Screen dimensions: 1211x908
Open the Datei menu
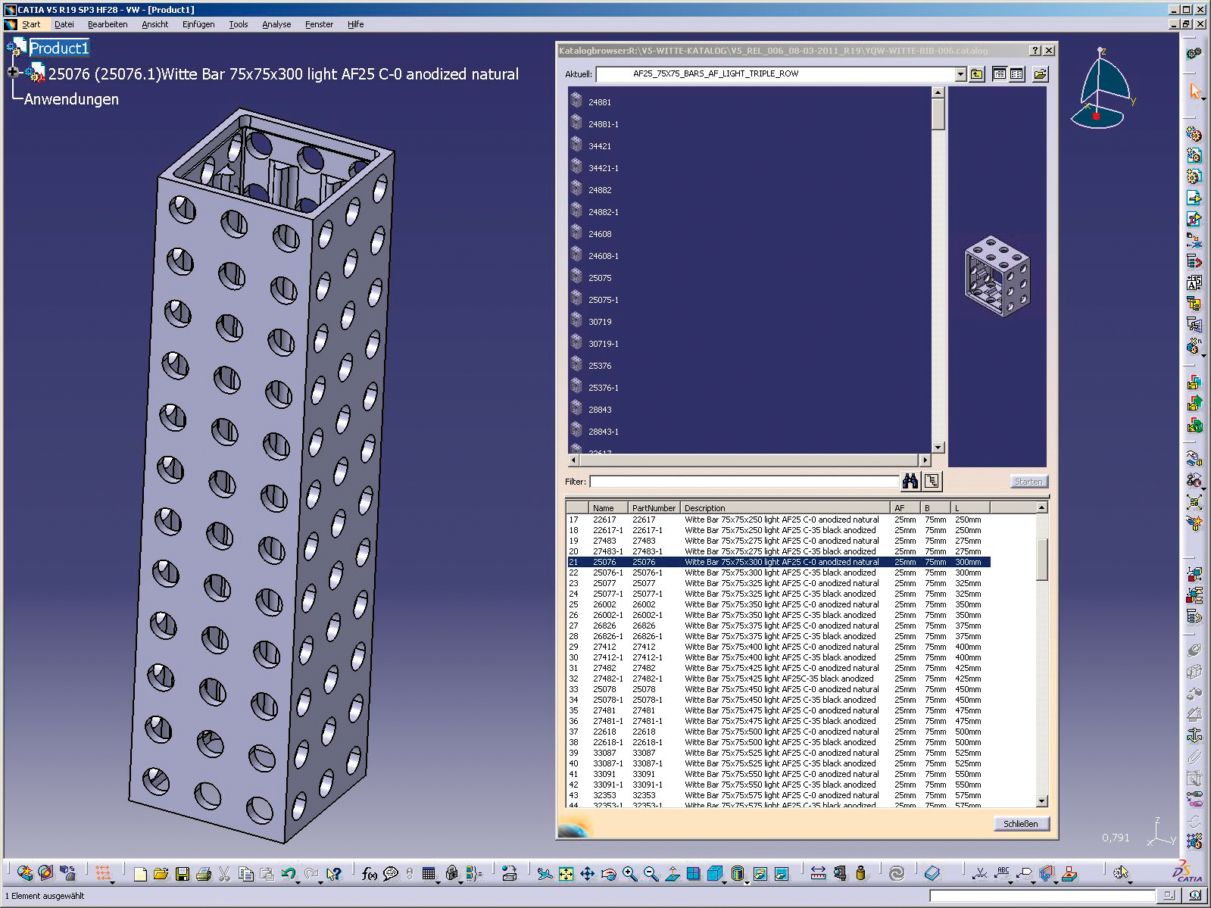(x=64, y=24)
